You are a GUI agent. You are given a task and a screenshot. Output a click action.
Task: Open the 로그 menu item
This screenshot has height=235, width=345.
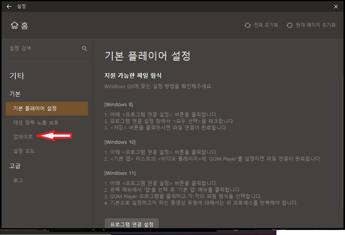pos(18,181)
